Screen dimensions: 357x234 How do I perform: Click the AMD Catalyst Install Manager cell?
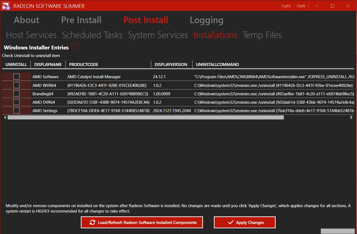109,77
